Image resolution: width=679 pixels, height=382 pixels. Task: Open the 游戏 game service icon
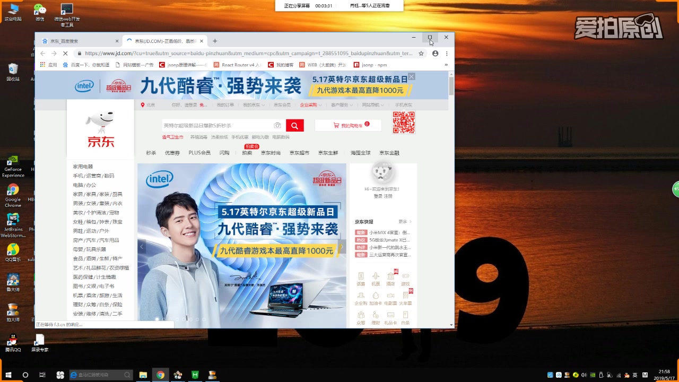coord(405,279)
